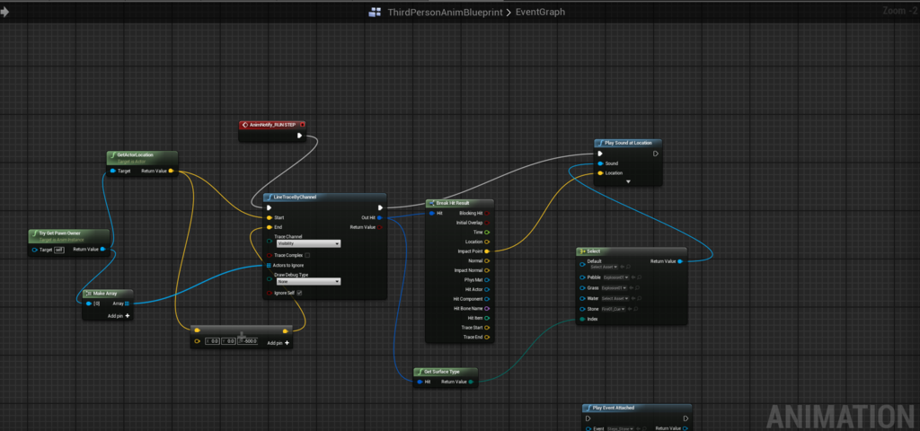Click the Play Sound at Location Location pin

click(x=600, y=173)
